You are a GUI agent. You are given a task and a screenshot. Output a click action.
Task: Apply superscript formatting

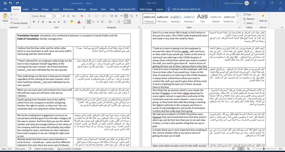click(x=59, y=22)
